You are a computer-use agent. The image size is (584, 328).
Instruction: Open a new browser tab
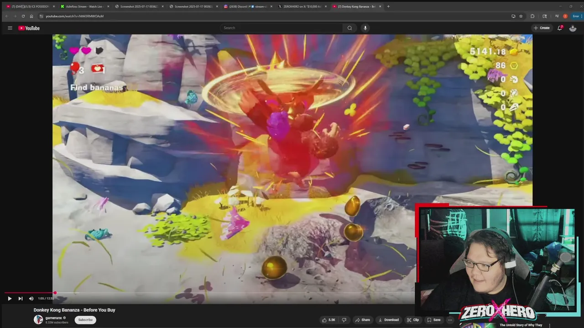click(x=388, y=6)
